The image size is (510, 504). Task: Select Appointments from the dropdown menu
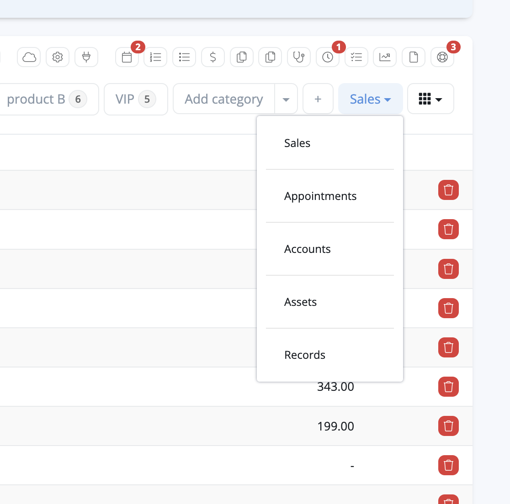[x=320, y=196]
